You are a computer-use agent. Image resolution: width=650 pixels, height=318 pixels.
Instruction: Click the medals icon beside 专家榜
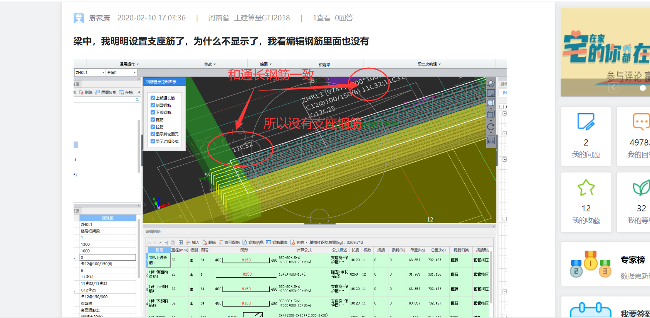[591, 264]
